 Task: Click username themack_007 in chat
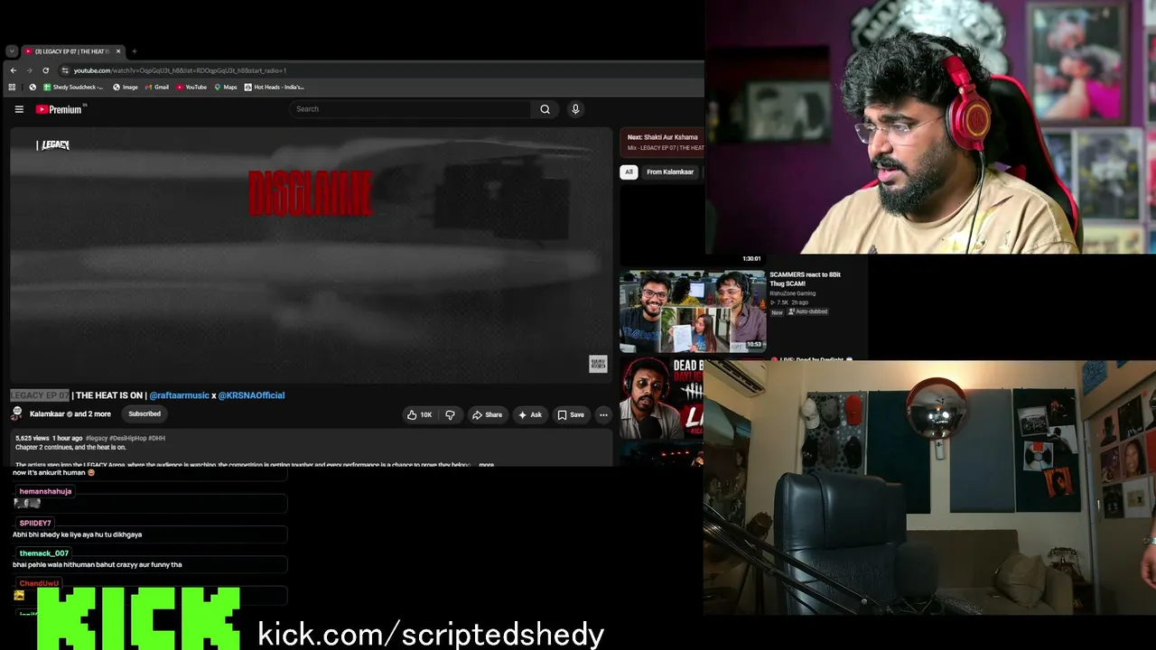(x=44, y=553)
